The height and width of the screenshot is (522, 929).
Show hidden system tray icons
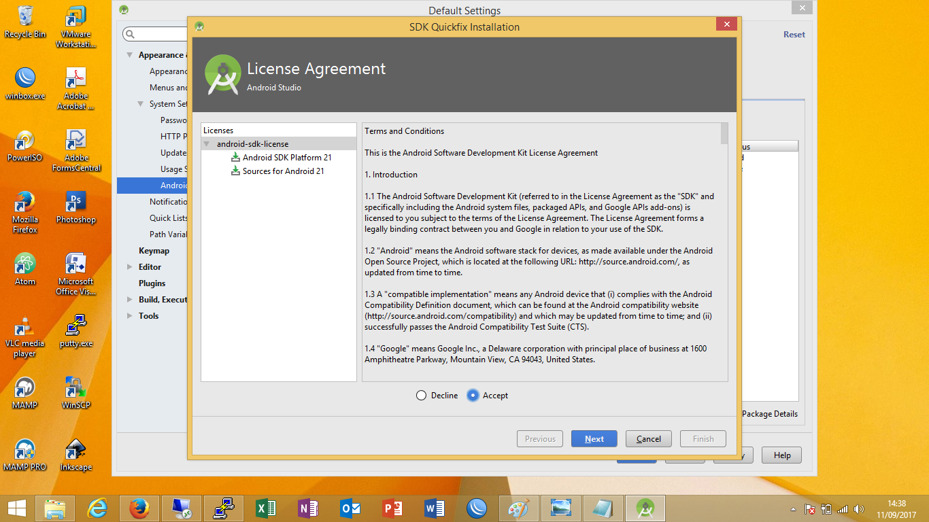point(793,509)
